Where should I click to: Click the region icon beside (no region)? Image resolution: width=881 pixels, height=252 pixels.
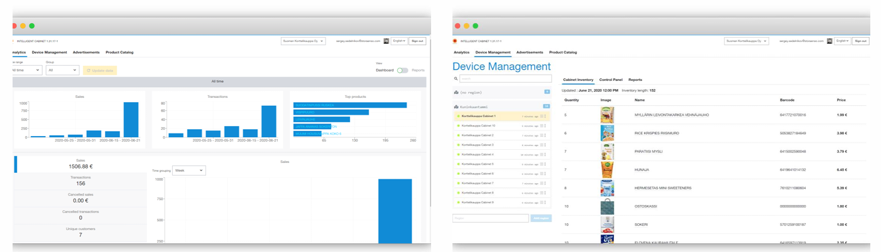[456, 92]
